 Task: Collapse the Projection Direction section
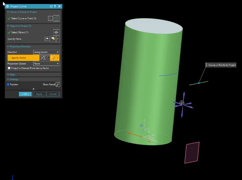coord(8,46)
